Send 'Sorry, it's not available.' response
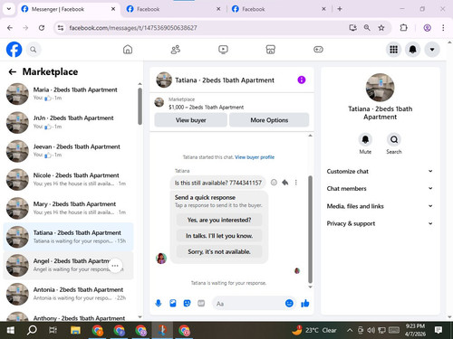 click(219, 251)
